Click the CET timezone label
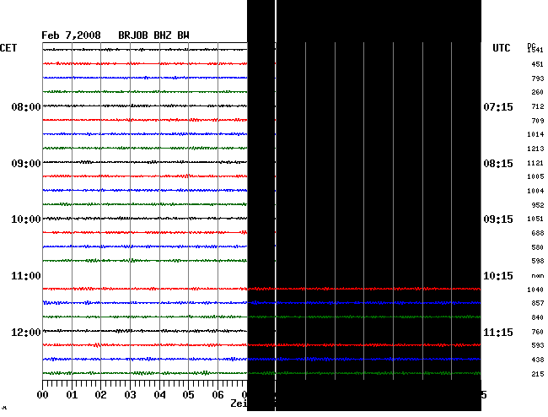Viewport: 548px width, 417px height. pyautogui.click(x=8, y=48)
